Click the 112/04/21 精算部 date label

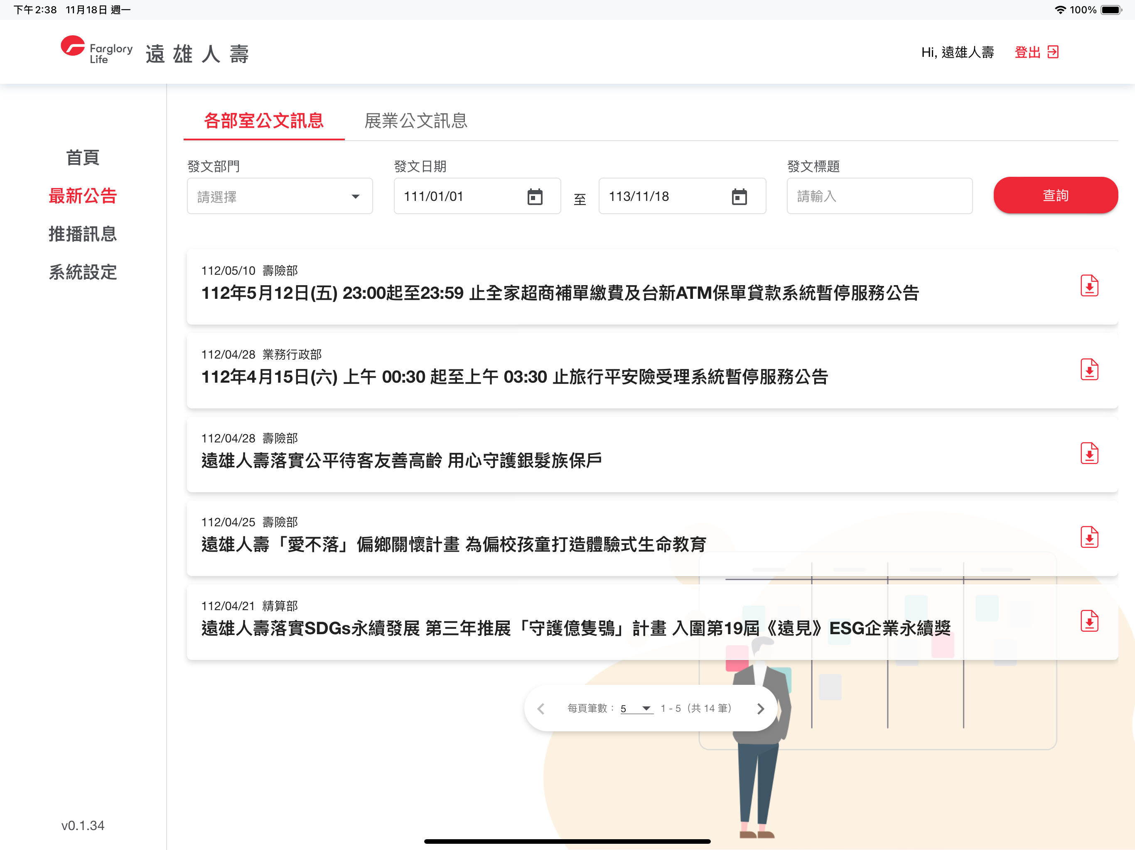(249, 606)
